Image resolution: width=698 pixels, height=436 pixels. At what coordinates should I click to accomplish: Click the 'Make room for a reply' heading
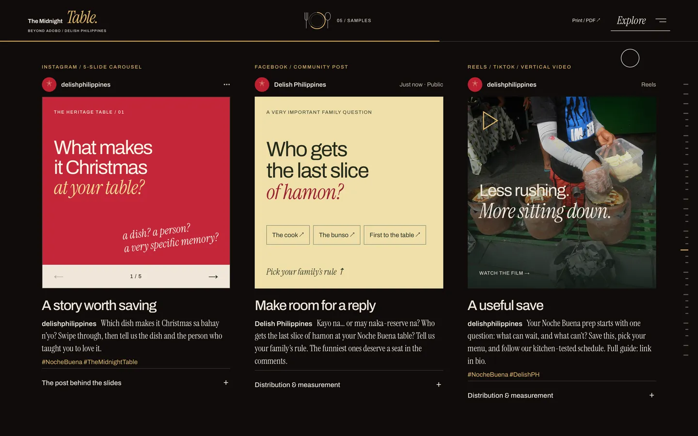[315, 306]
